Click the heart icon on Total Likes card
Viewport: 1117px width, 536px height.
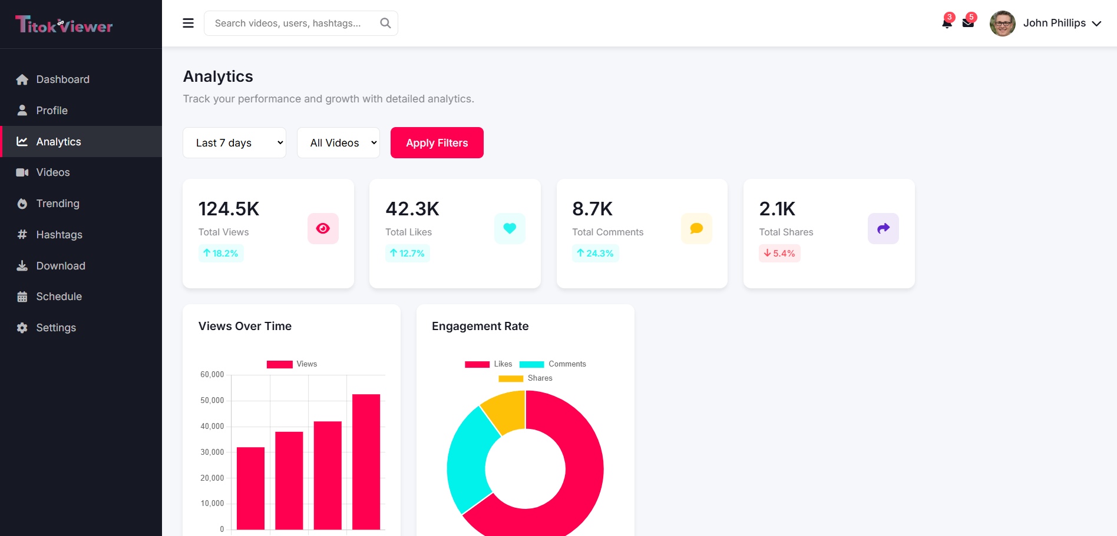click(510, 228)
